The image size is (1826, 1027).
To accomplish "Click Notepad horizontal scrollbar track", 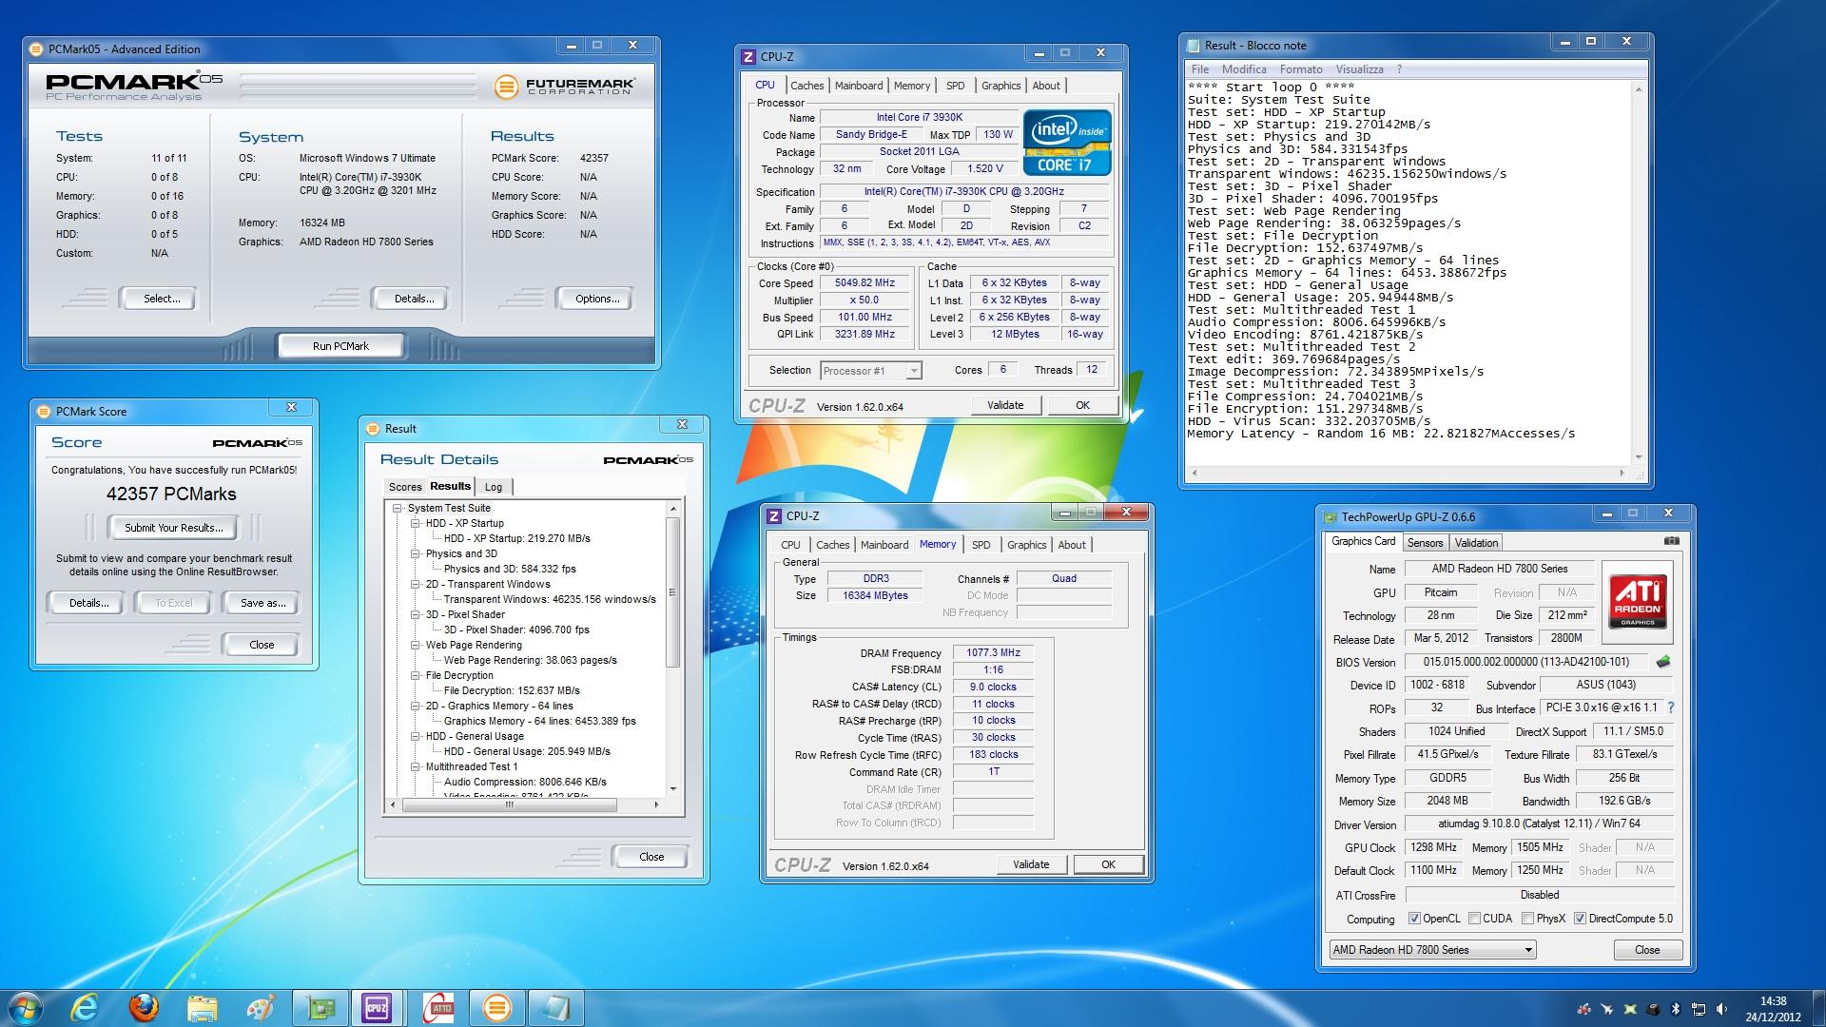I will pos(1408,473).
